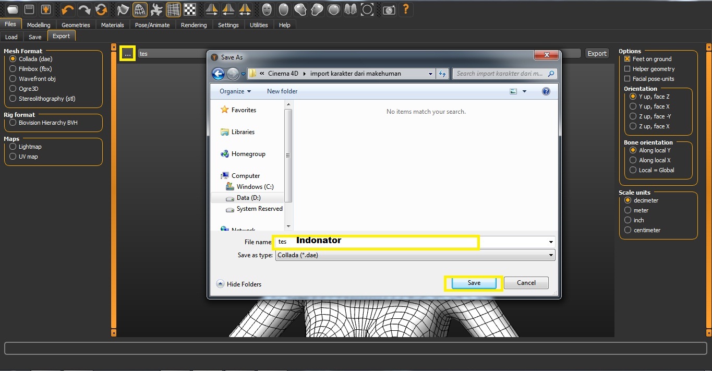Click Cinema 4D breadcrumb in address bar

(283, 74)
